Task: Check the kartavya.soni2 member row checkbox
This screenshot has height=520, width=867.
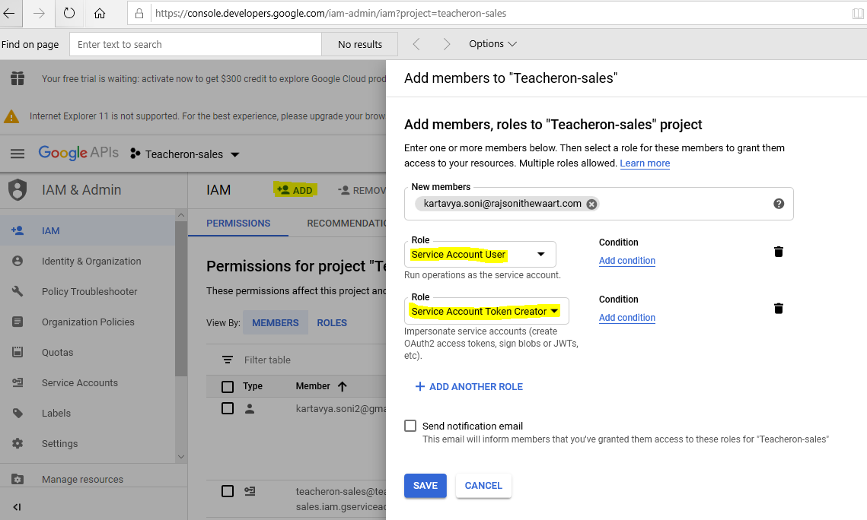Action: tap(228, 408)
